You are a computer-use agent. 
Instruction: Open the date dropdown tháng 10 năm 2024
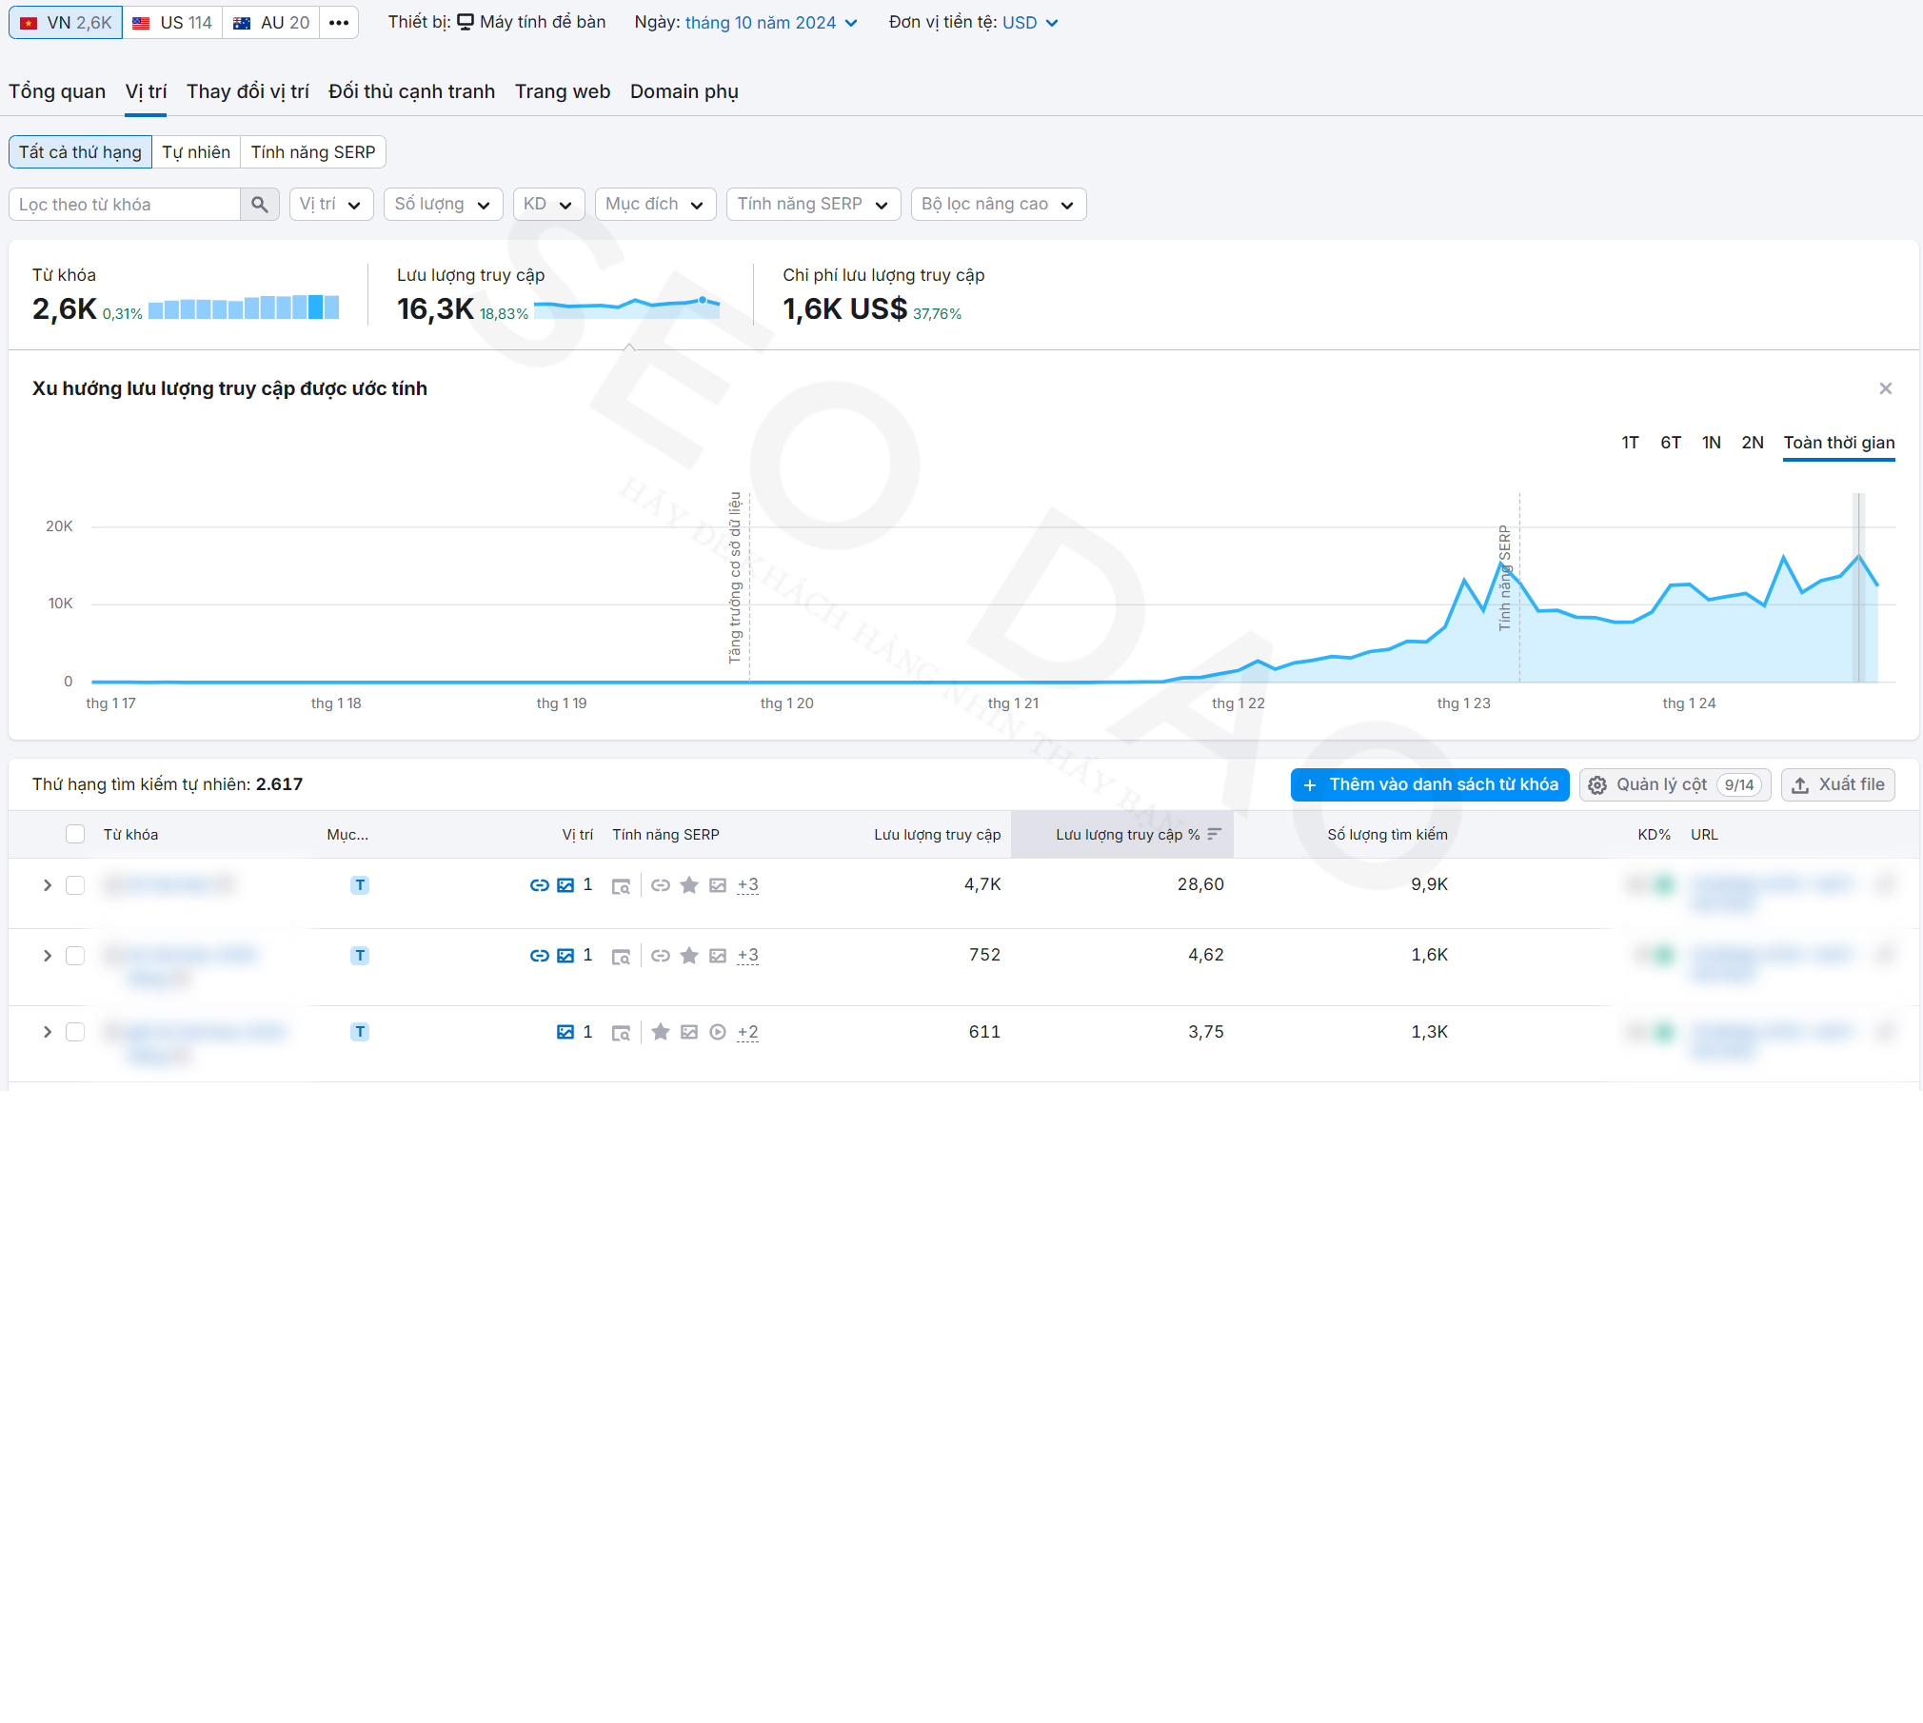[771, 23]
